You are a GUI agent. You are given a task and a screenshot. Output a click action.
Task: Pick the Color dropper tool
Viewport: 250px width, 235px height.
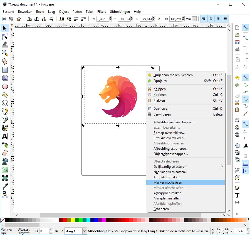5,186
